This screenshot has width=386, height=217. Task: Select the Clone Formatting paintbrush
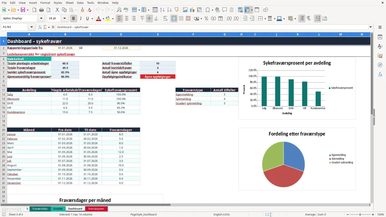click(82, 10)
